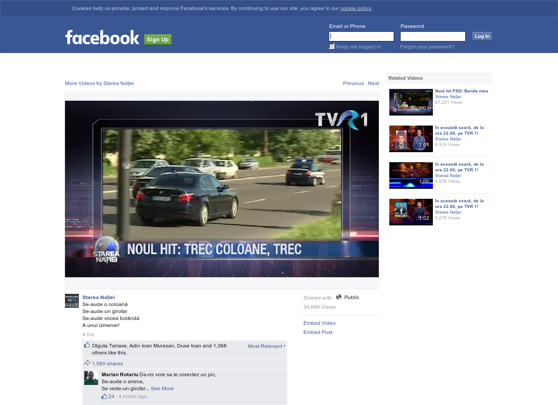
Task: Open Starea Nației page link above post text
Action: [x=99, y=297]
